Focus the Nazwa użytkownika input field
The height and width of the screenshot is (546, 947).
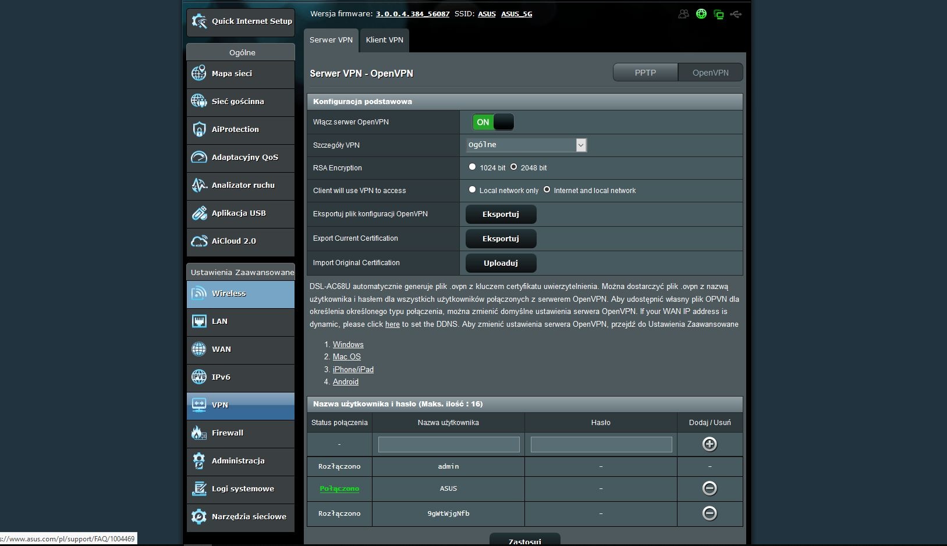pos(449,445)
